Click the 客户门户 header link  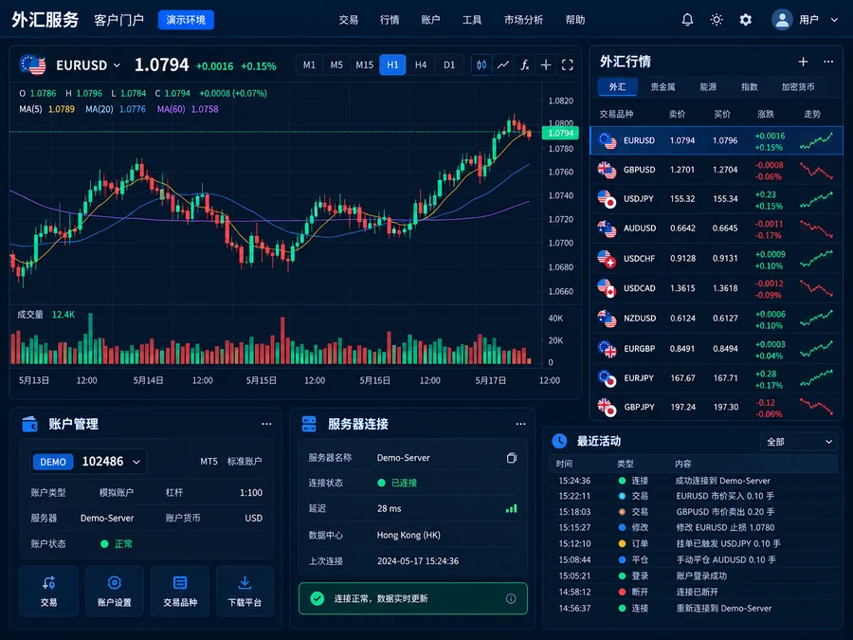point(118,20)
